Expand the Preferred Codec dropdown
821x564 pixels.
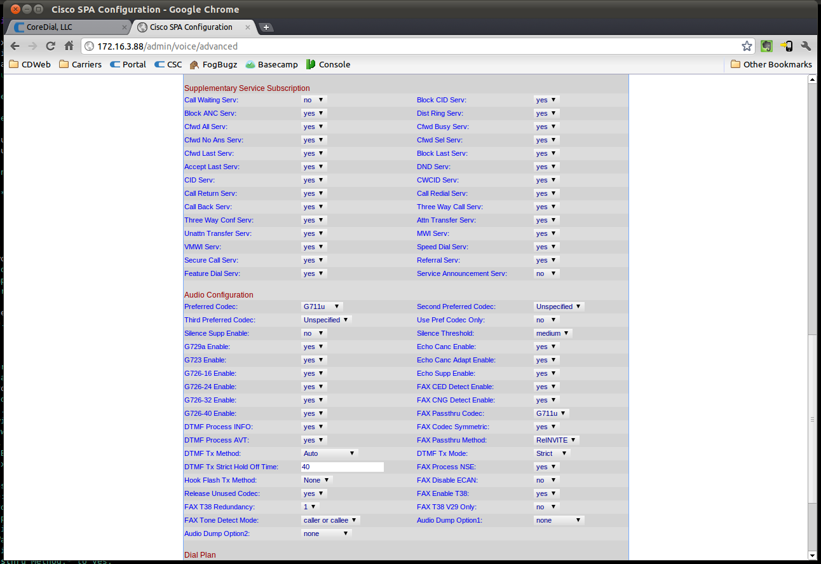point(322,306)
